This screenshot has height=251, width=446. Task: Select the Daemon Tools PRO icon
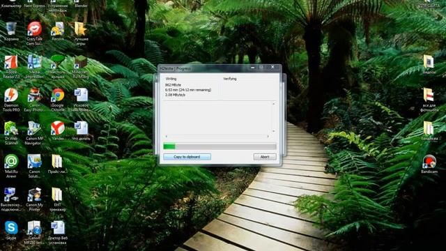pos(11,100)
